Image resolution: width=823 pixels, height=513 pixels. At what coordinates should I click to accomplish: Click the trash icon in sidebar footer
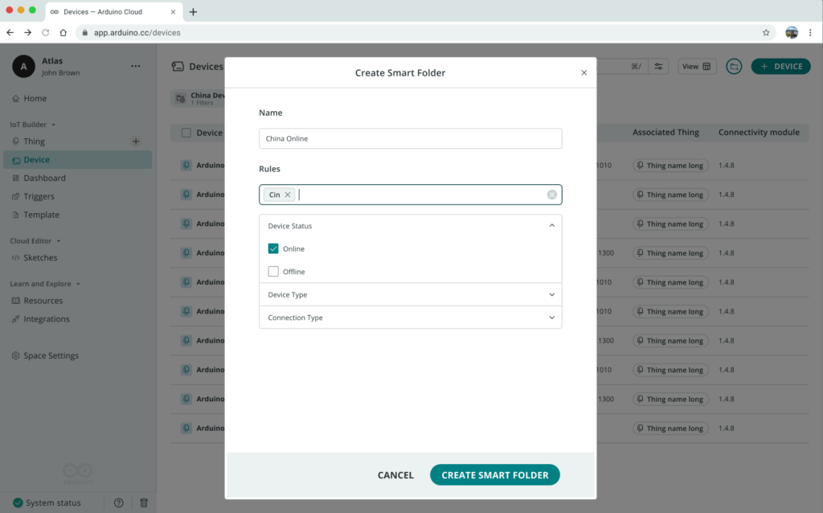pyautogui.click(x=144, y=503)
